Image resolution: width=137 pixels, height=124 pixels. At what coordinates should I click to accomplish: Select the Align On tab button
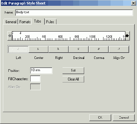coord(119,49)
